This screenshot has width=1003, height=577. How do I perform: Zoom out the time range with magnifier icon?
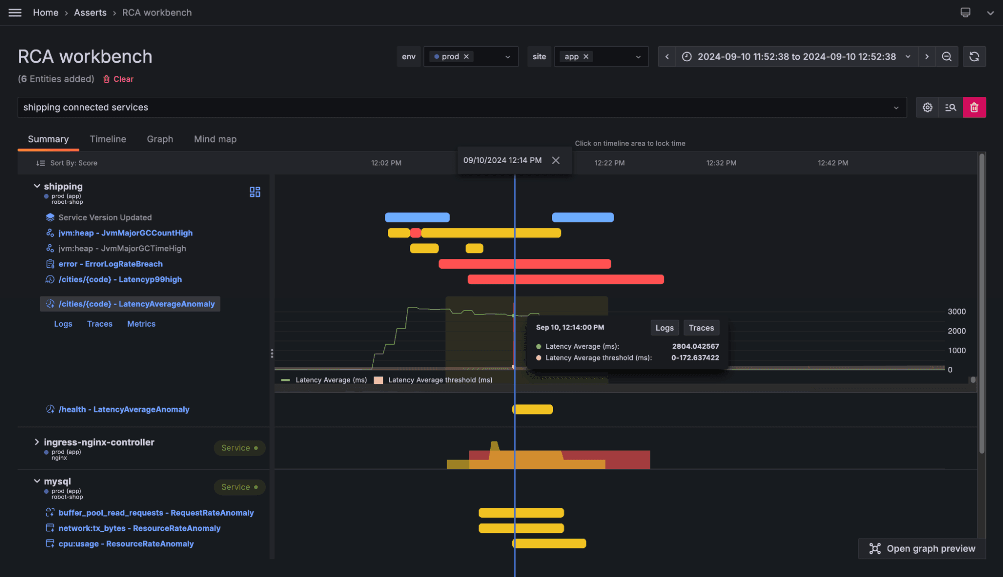coord(947,56)
